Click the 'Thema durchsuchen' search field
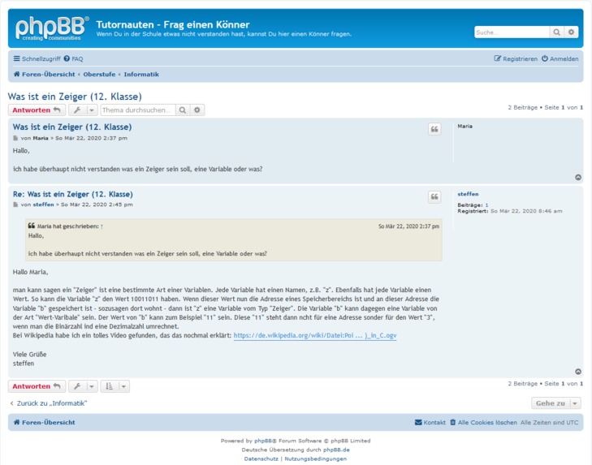This screenshot has width=592, height=465. pyautogui.click(x=138, y=110)
